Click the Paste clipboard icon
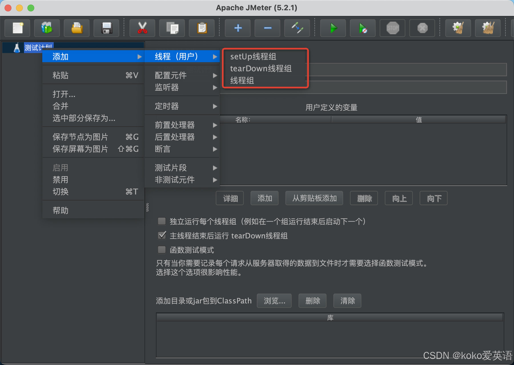Screen dimensions: 514x365 202,28
